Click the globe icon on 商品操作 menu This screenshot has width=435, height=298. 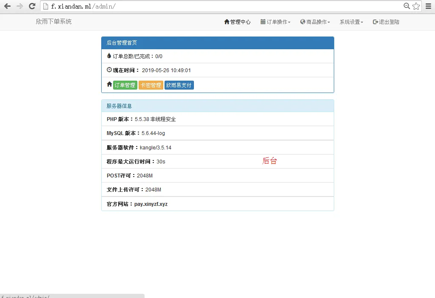[x=302, y=22]
